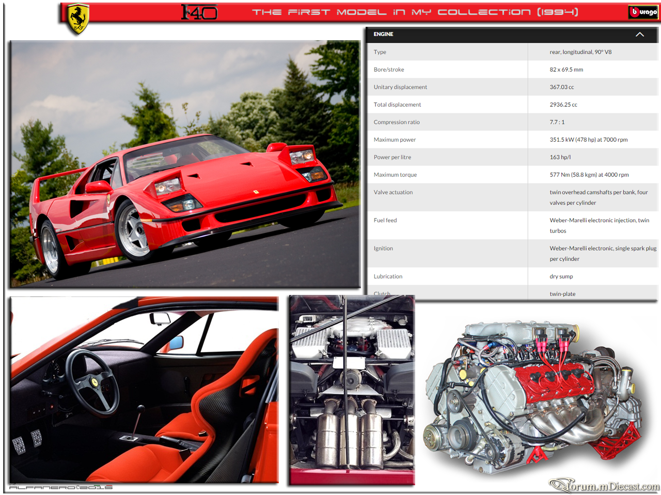661x495 pixels.
Task: Open the engine bay exhaust photo
Action: coord(352,390)
